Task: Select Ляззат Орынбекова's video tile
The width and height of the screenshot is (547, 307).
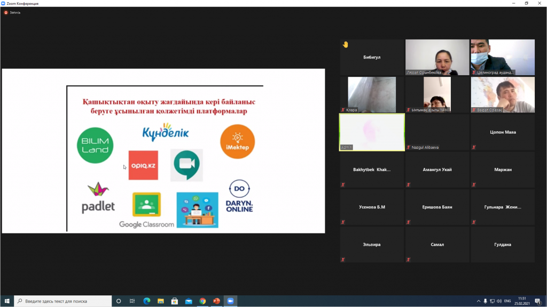Action: point(437,56)
